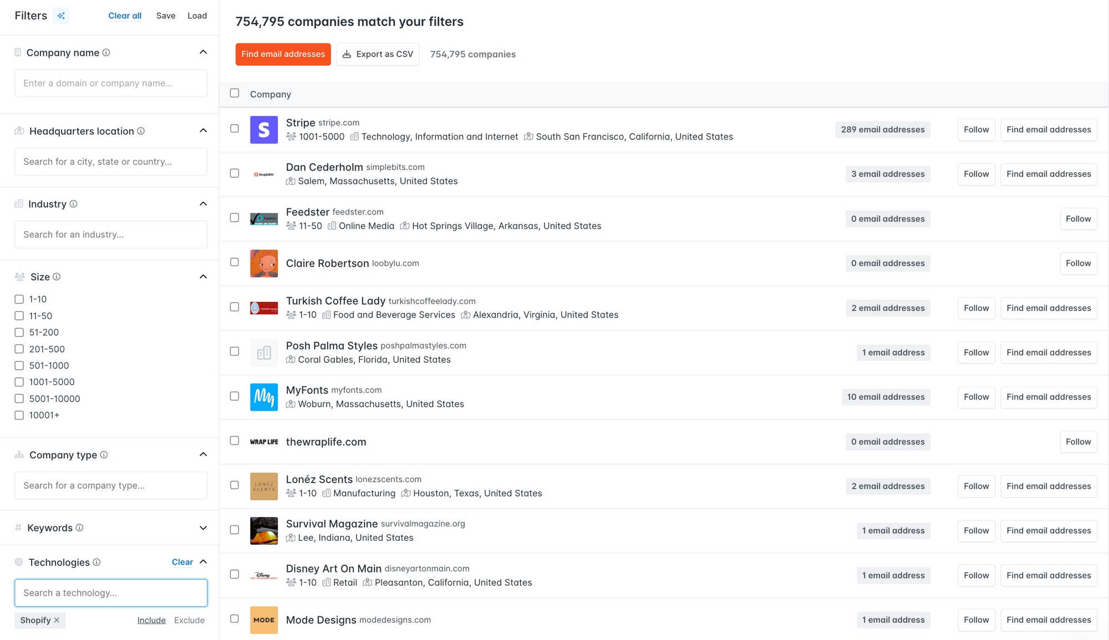Image resolution: width=1109 pixels, height=640 pixels.
Task: Enable the 1001-5000 size filter checkbox
Action: point(19,382)
